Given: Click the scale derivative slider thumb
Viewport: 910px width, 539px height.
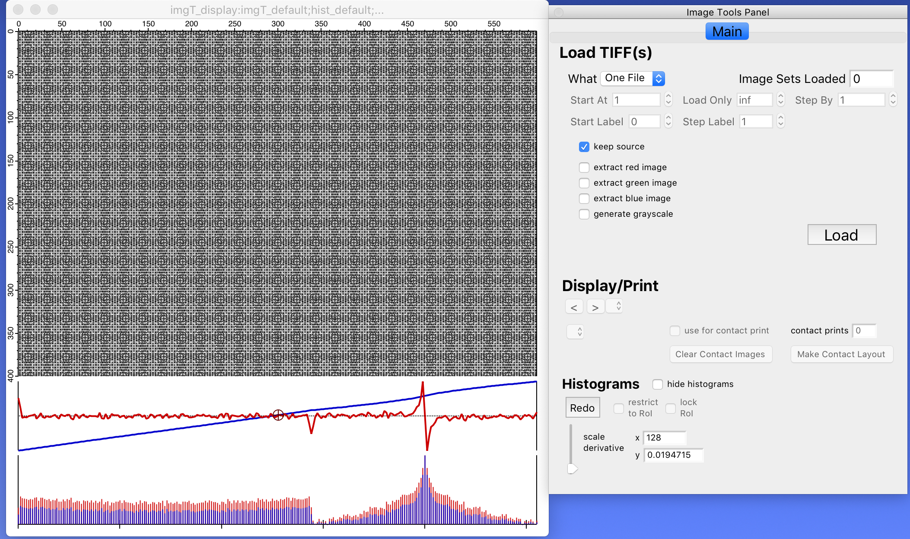Looking at the screenshot, I should [x=572, y=469].
